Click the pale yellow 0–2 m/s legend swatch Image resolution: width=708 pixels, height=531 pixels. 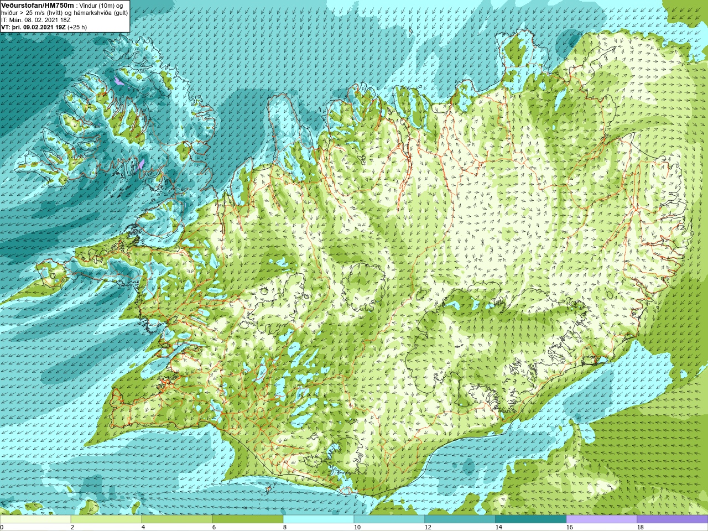(35, 519)
